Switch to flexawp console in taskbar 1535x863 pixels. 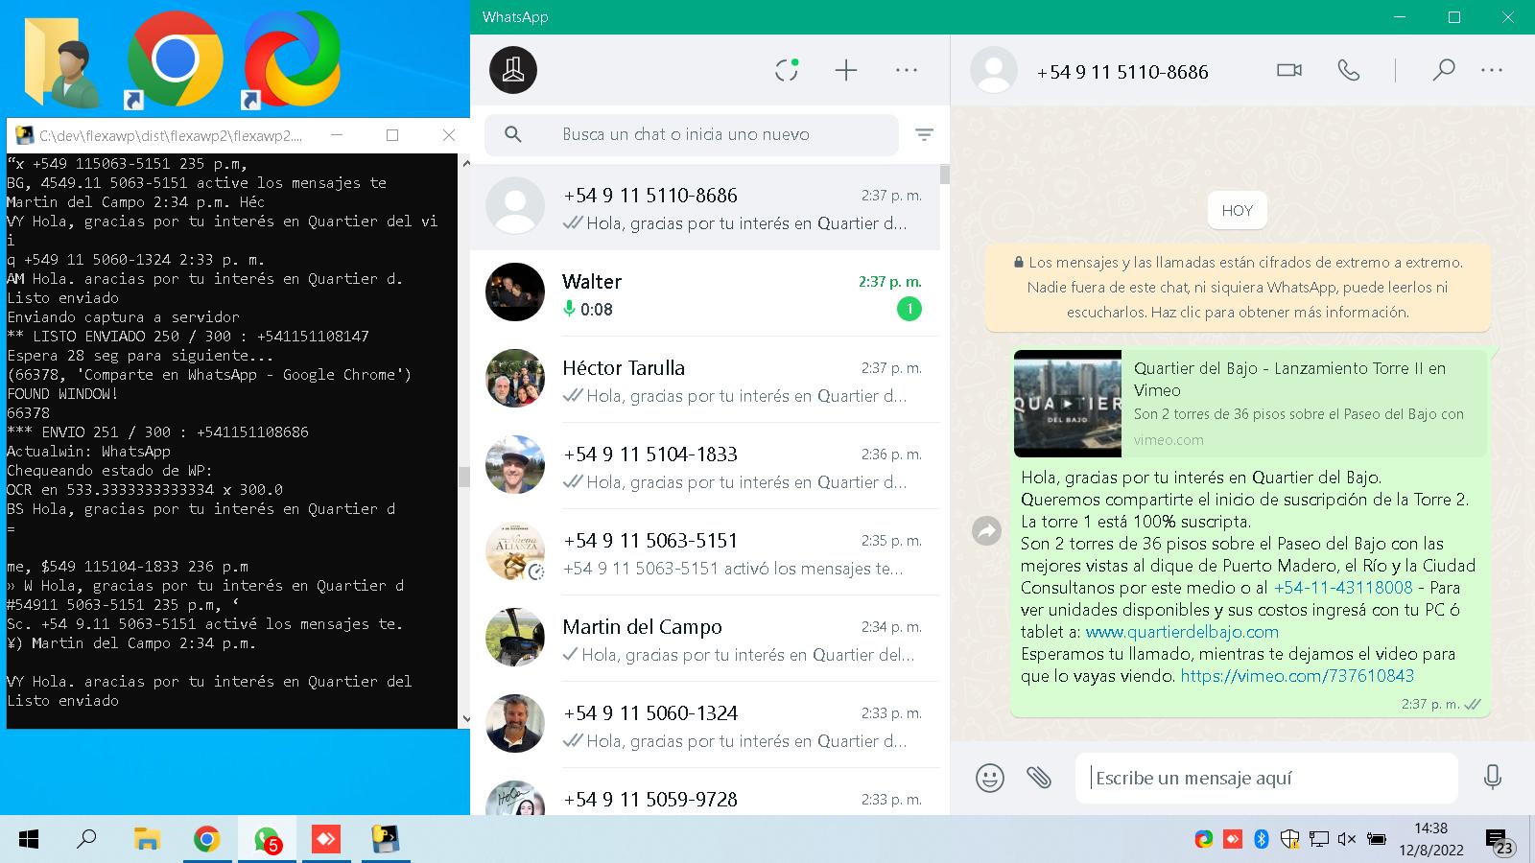pos(386,840)
